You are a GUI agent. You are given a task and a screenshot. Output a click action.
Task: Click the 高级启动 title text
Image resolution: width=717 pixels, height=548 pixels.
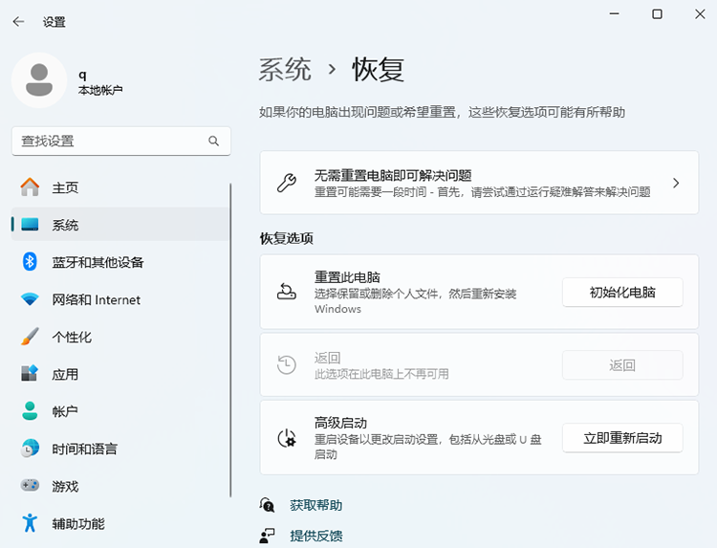point(340,423)
